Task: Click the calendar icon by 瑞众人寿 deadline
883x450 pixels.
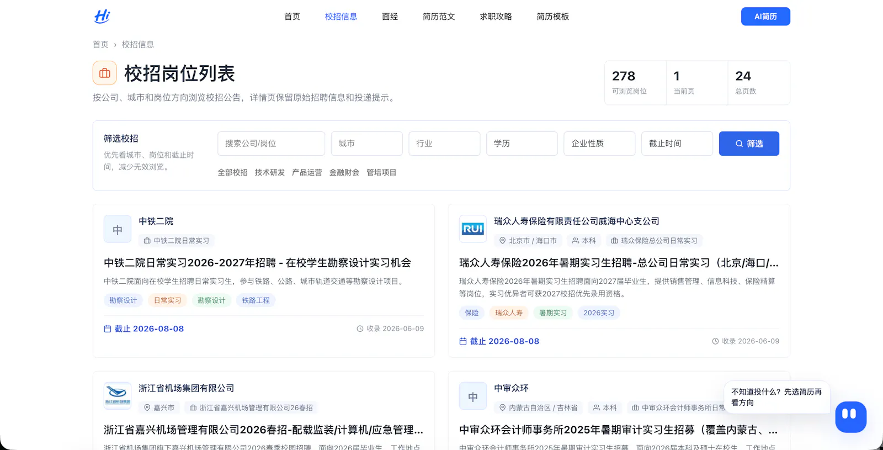Action: tap(463, 341)
